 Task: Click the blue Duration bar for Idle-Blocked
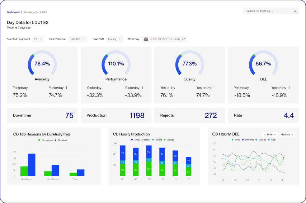coord(32,165)
